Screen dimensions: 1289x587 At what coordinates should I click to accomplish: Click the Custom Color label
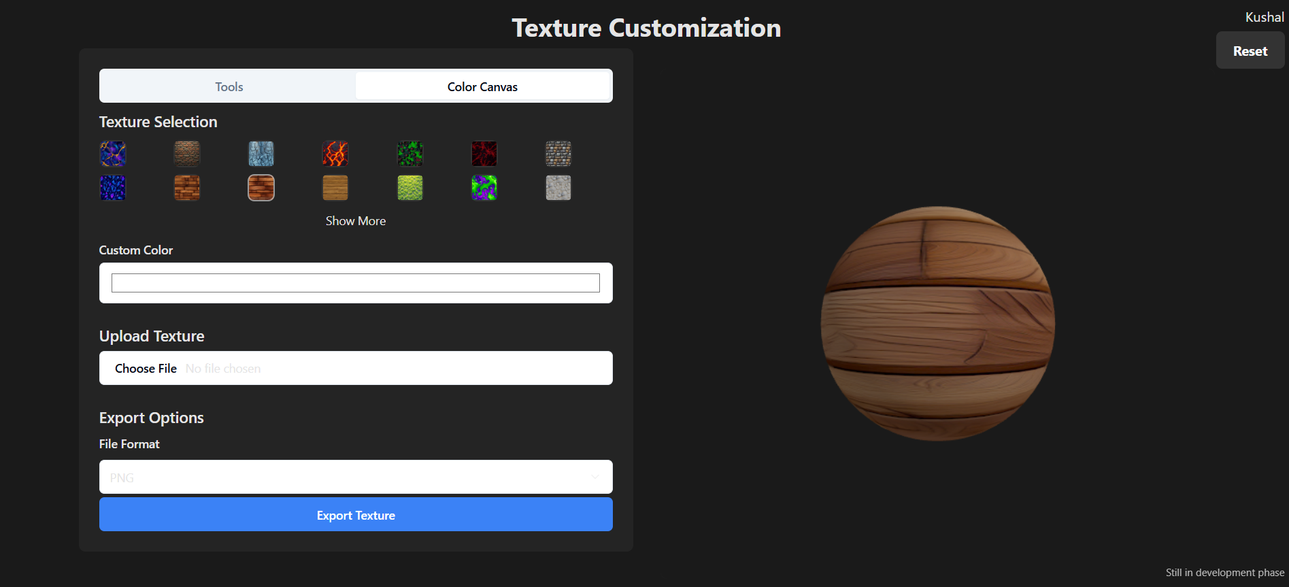[136, 250]
